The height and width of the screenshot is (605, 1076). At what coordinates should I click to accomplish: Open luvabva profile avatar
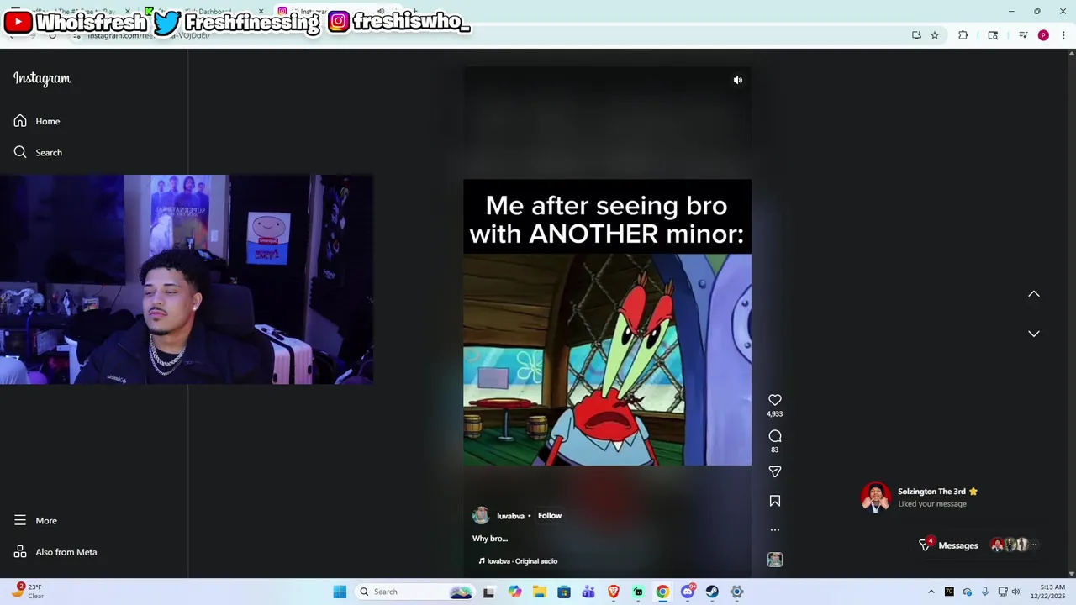[481, 515]
